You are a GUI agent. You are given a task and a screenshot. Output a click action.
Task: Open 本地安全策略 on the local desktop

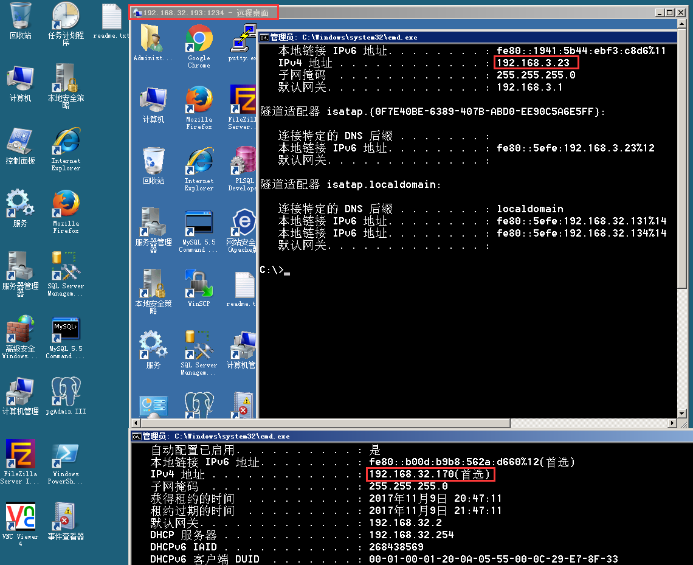(66, 86)
